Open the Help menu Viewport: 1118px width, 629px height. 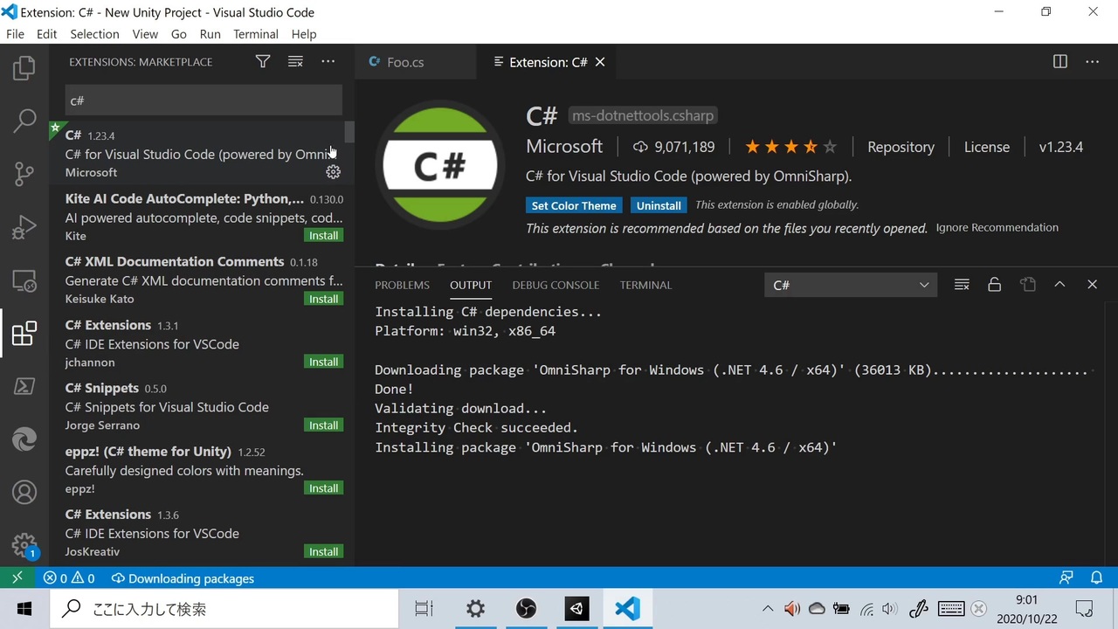click(304, 34)
